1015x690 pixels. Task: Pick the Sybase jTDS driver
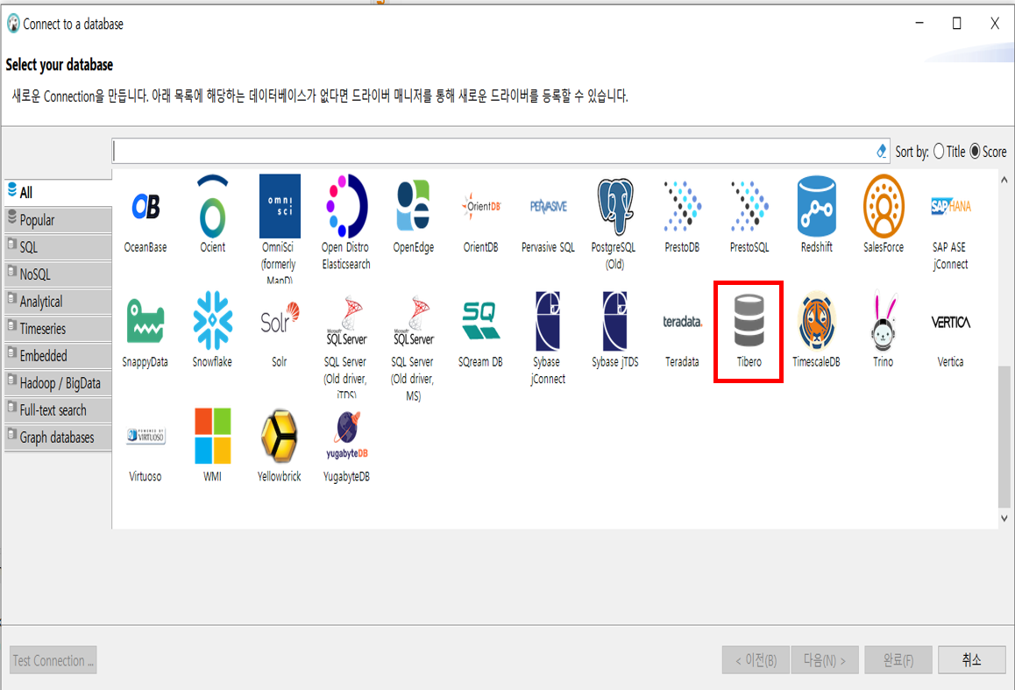click(615, 321)
